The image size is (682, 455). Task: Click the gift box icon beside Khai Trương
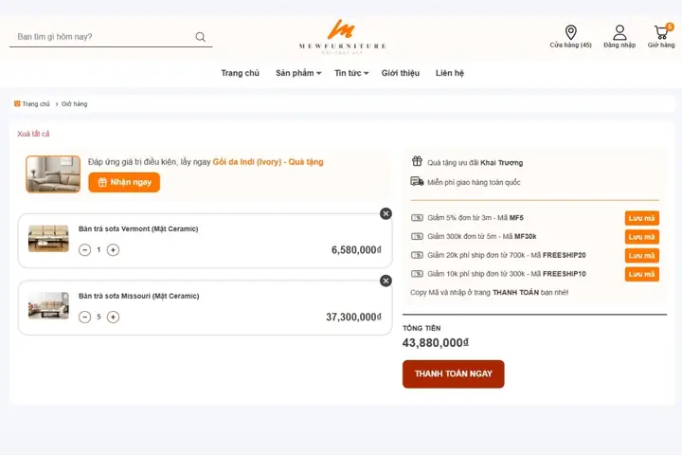(417, 161)
